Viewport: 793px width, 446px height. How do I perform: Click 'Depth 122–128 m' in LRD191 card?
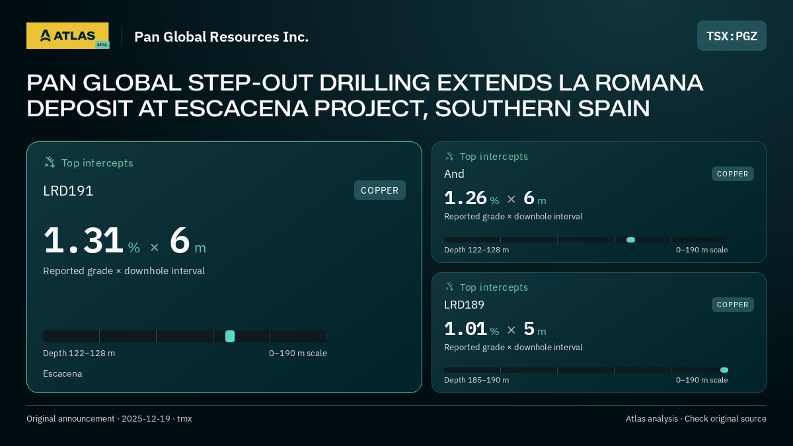pyautogui.click(x=79, y=353)
